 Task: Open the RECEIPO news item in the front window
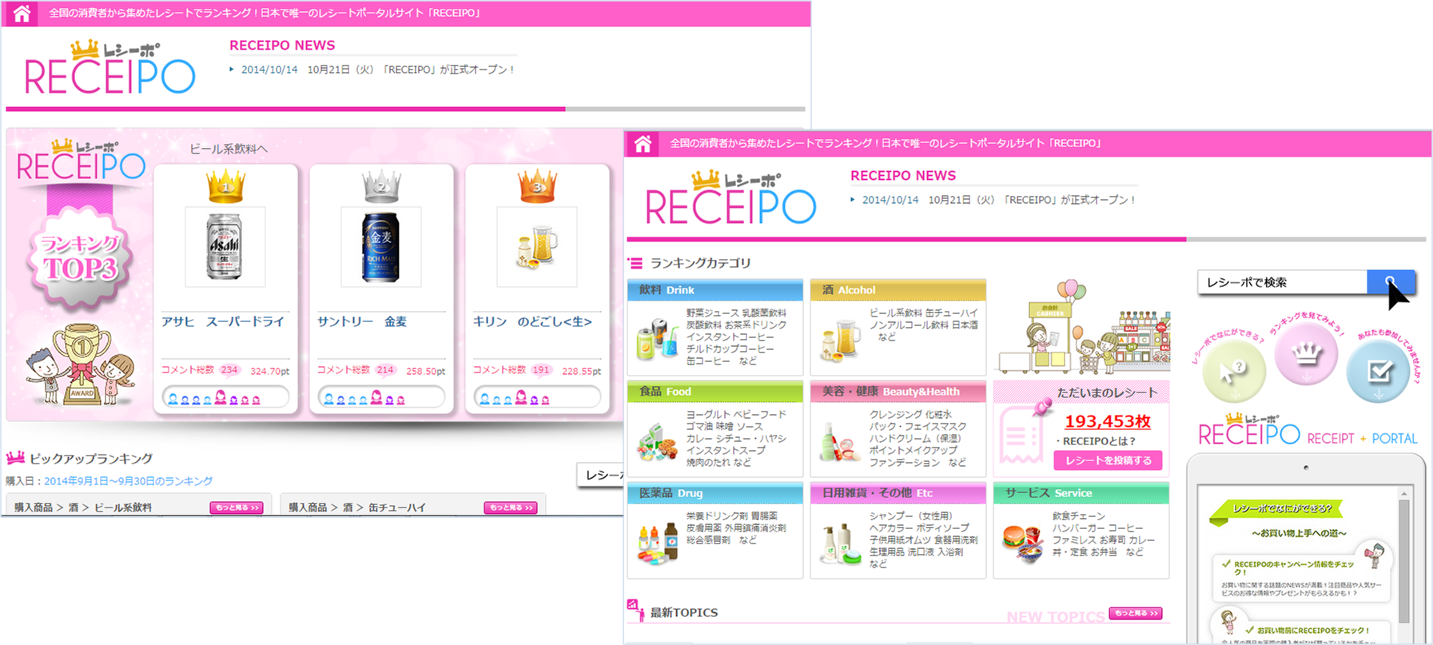coord(999,200)
